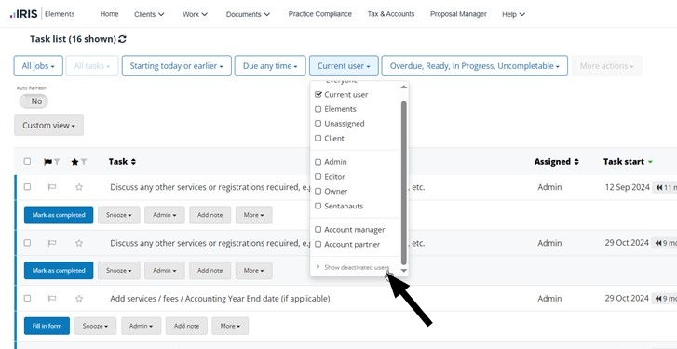This screenshot has height=349, width=677.
Task: Click the user dropdown vertical scrollbar
Action: tap(404, 182)
